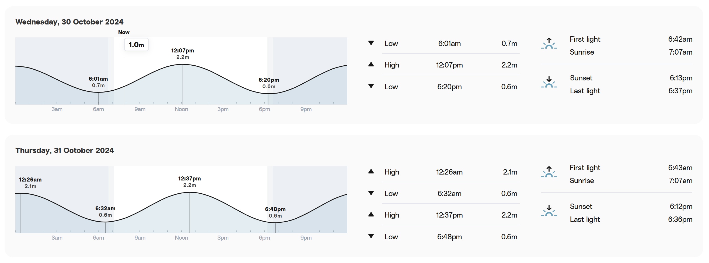Click the up arrow beside High 12:37pm
709x263 pixels.
point(371,214)
